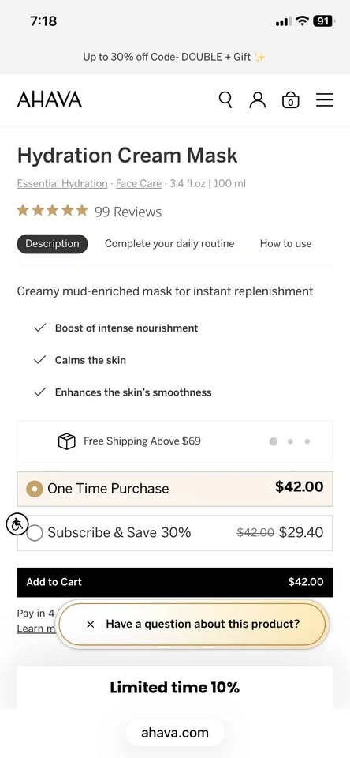Open the search magnifier icon

click(225, 99)
